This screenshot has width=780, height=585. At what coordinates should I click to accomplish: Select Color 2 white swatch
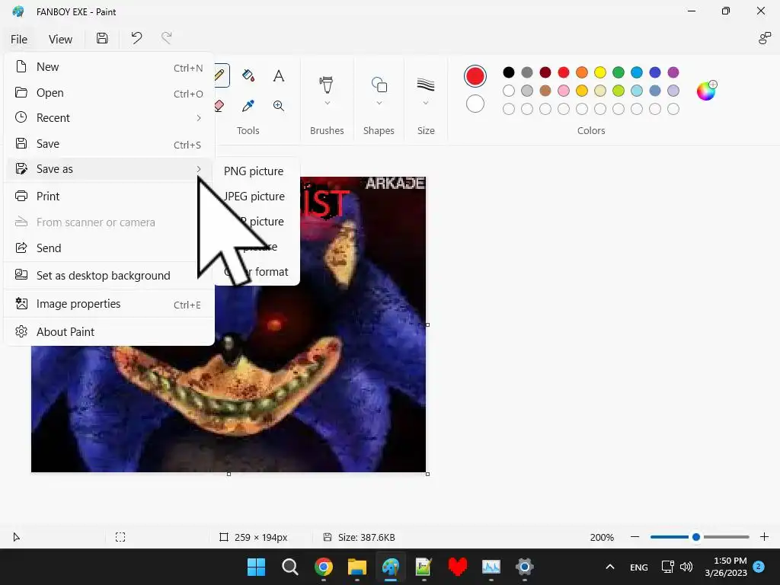pyautogui.click(x=475, y=104)
